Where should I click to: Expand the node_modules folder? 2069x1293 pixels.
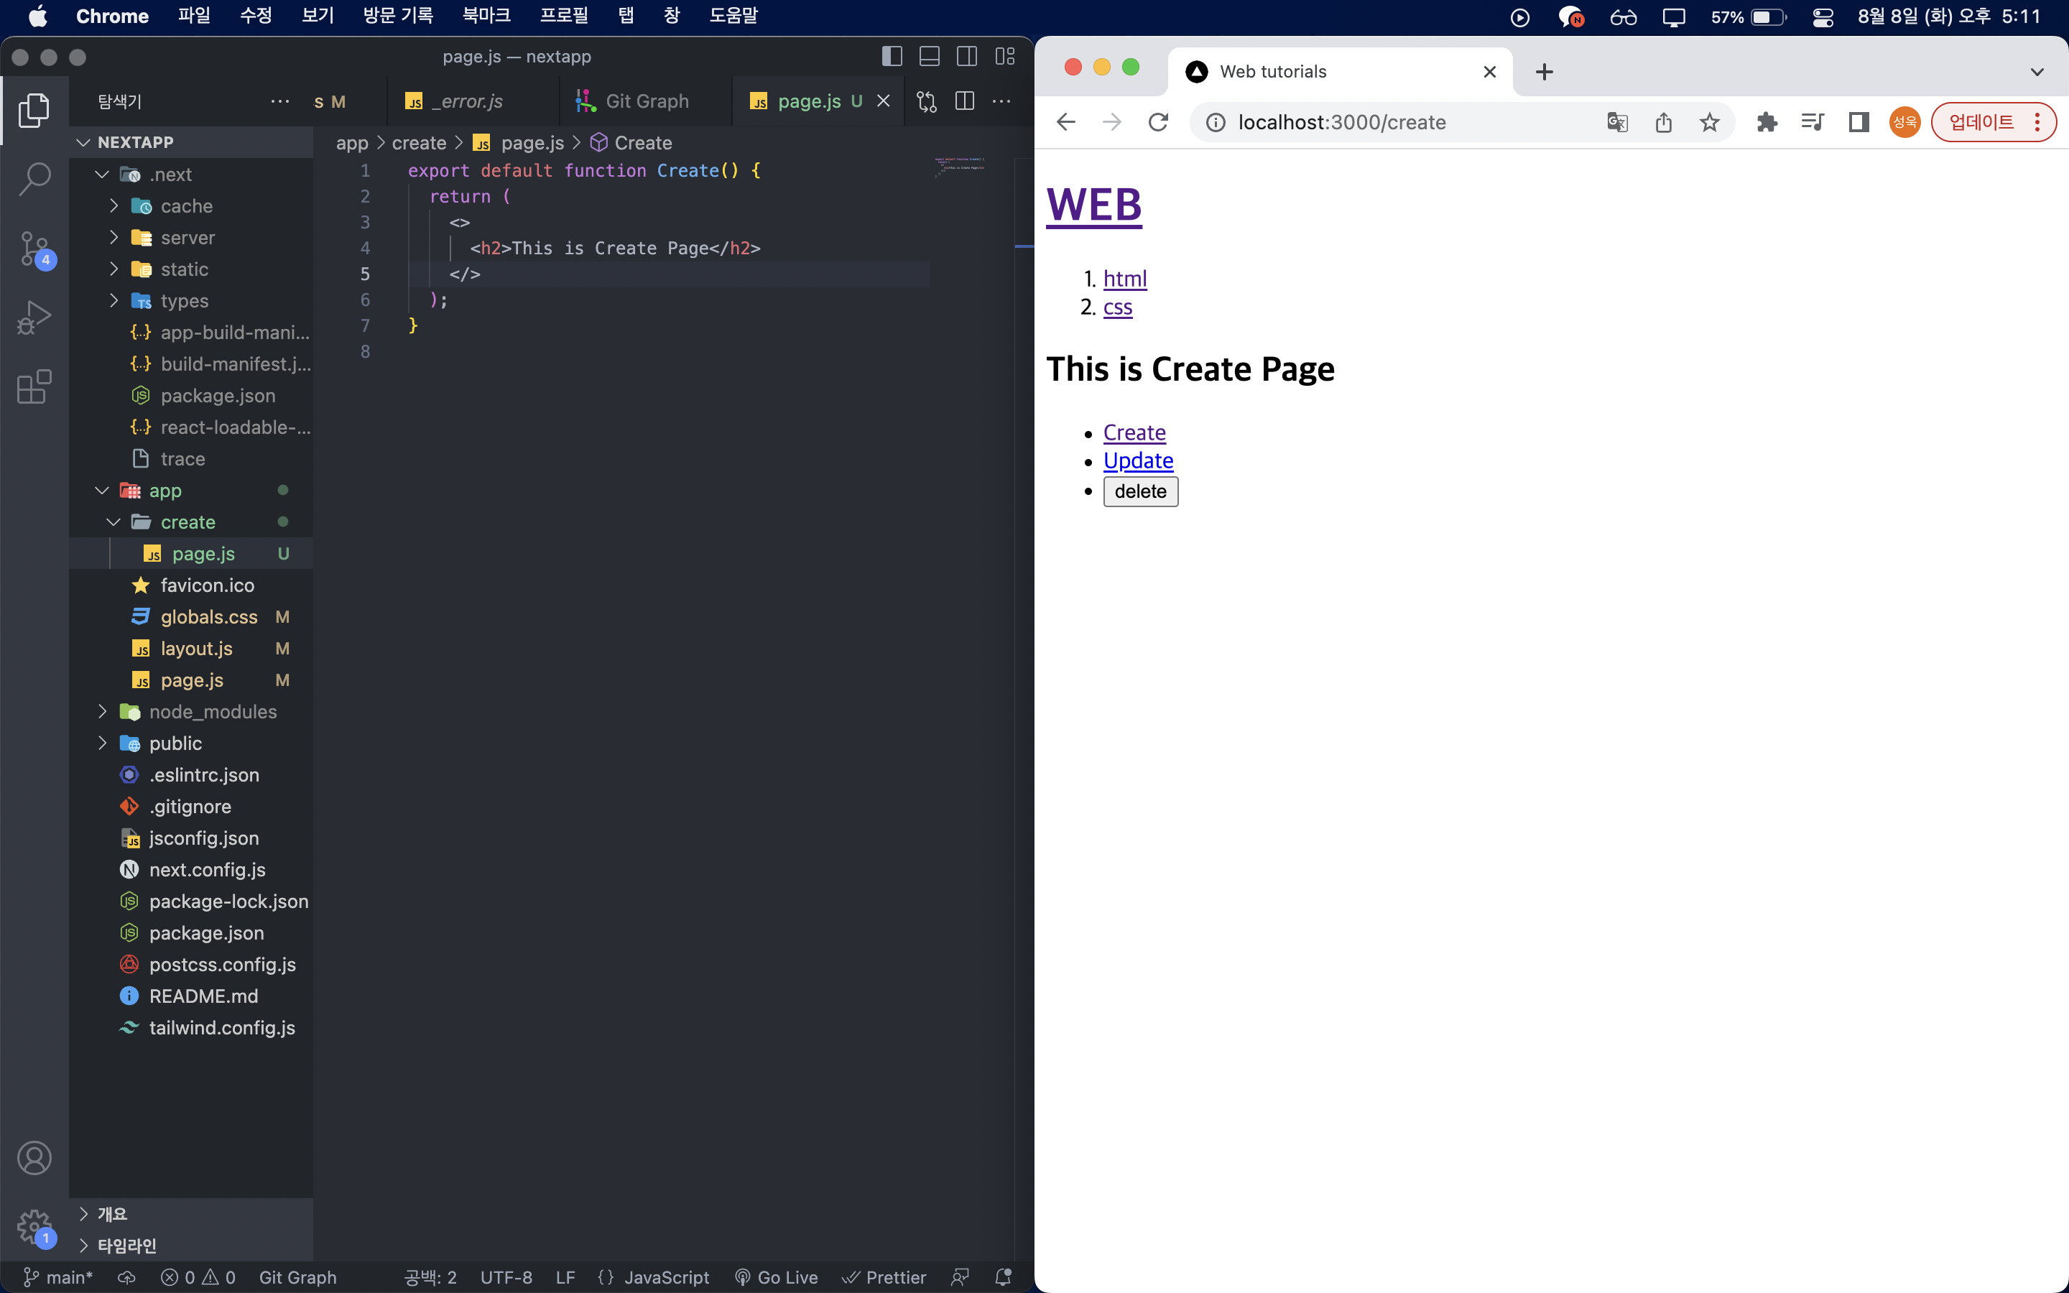212,711
